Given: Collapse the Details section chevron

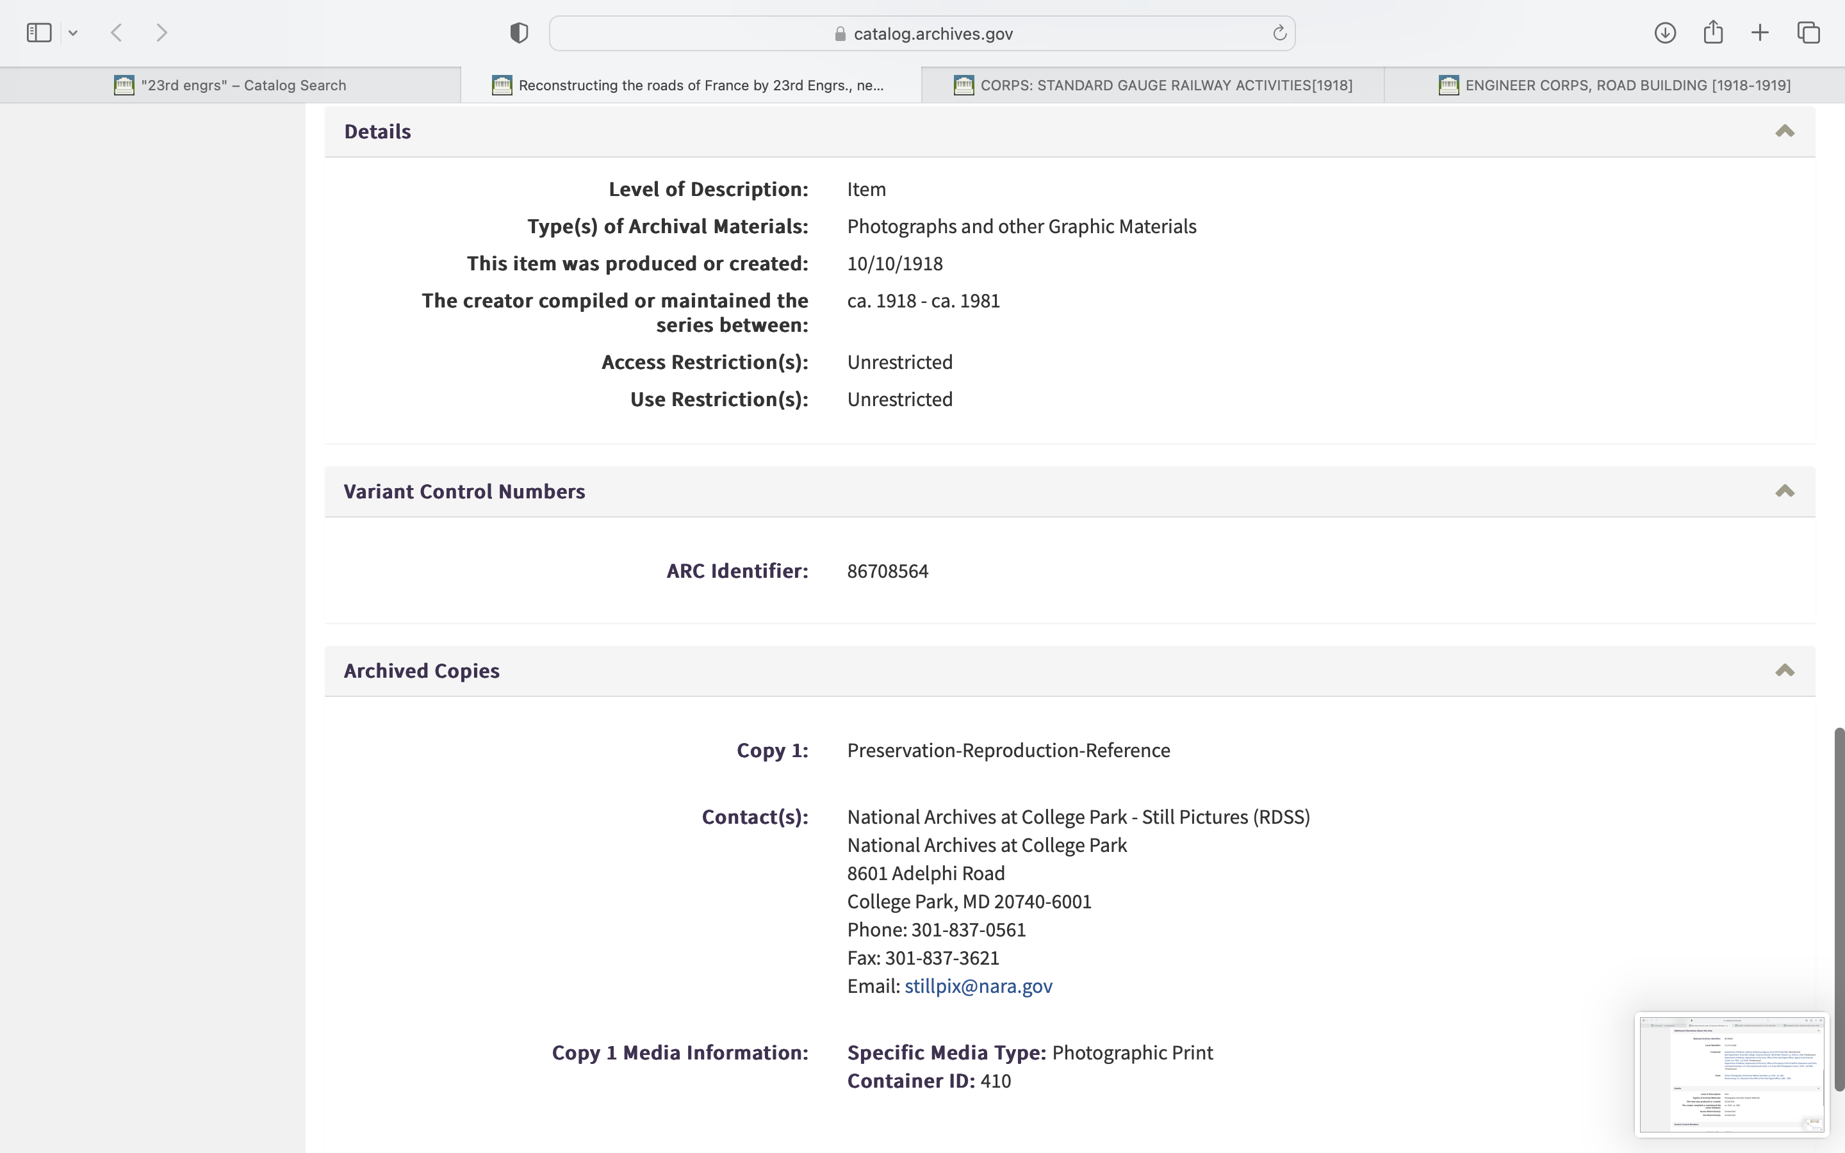Looking at the screenshot, I should pyautogui.click(x=1784, y=131).
